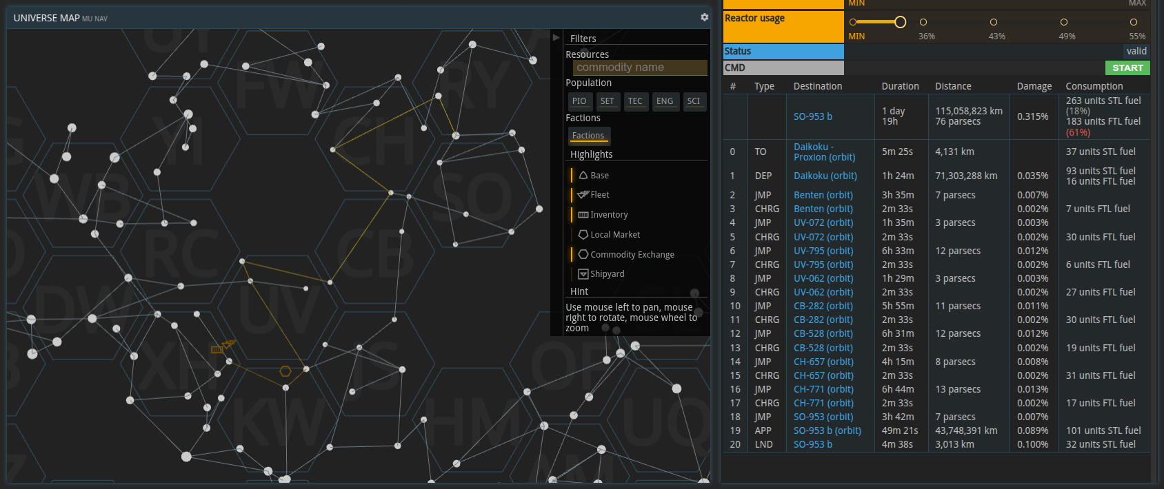The width and height of the screenshot is (1164, 489).
Task: Toggle the Factions filter button
Action: click(588, 136)
